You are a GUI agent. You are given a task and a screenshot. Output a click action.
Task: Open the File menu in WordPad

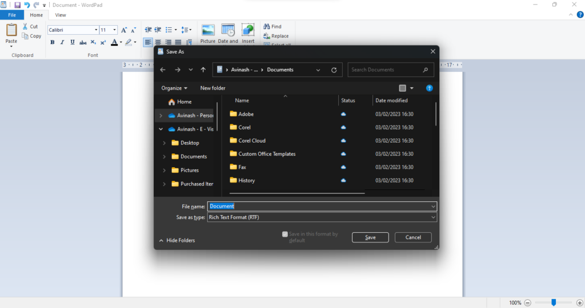tap(12, 15)
